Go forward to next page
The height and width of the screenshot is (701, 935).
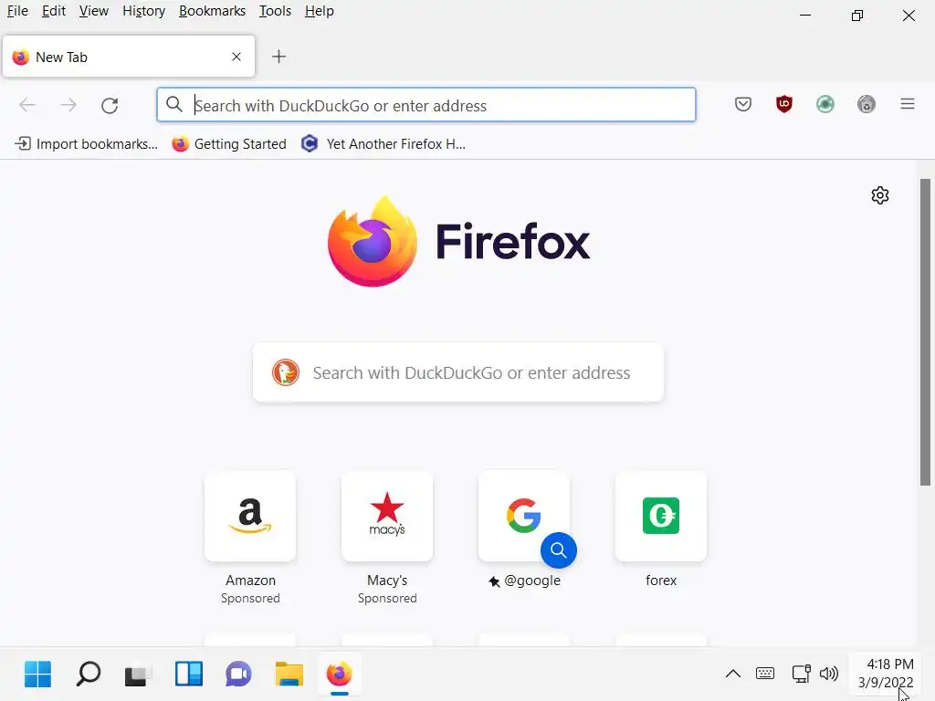(x=68, y=106)
